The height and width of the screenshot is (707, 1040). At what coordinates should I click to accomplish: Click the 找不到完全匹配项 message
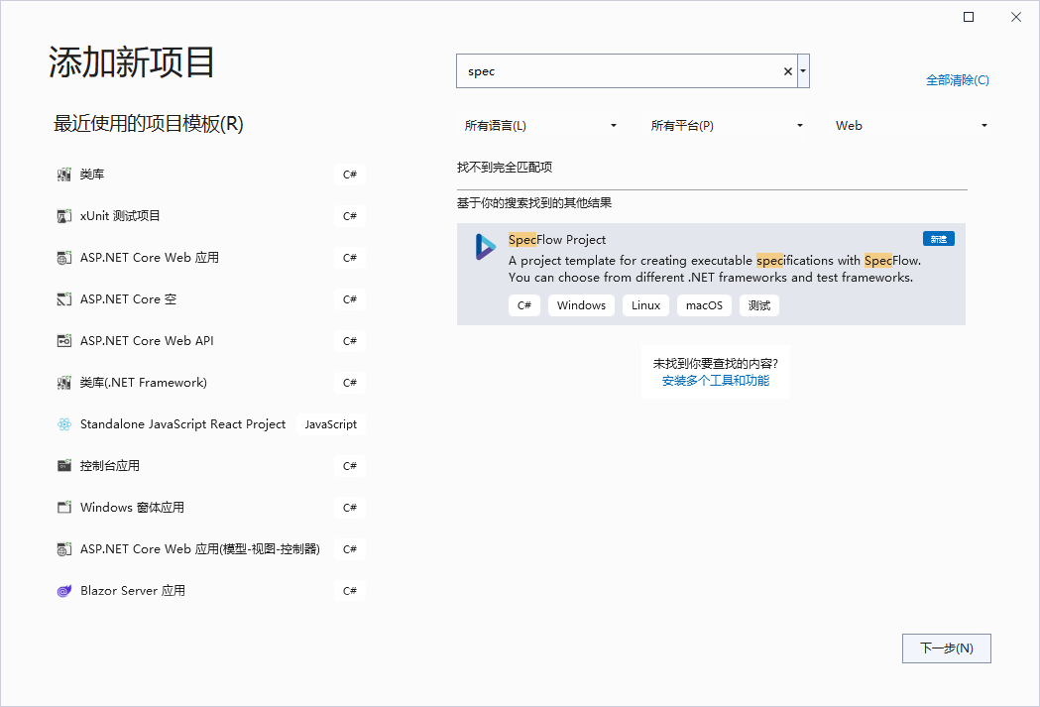click(x=505, y=168)
